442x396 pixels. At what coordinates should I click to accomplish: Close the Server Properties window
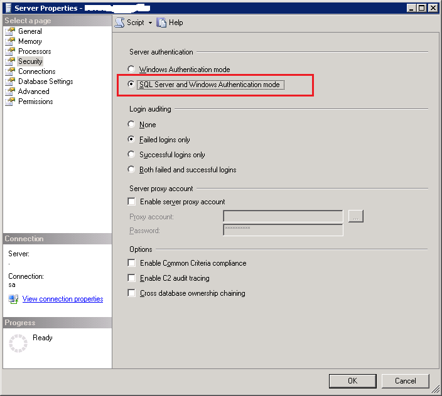click(x=433, y=8)
